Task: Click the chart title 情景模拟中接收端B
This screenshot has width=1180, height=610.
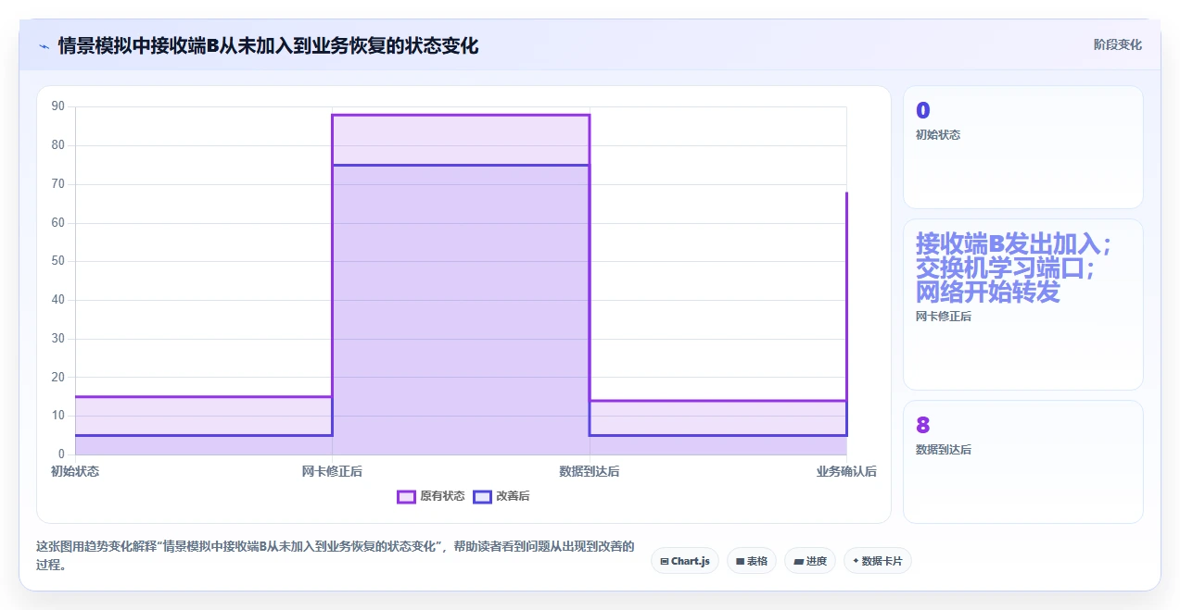Action: point(268,45)
